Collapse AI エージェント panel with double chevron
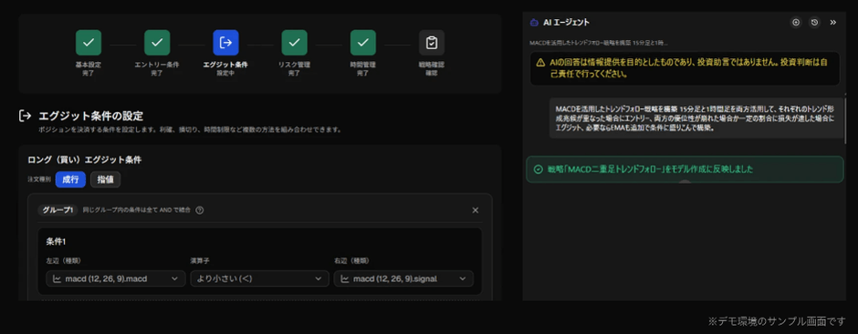858x334 pixels. tap(833, 23)
